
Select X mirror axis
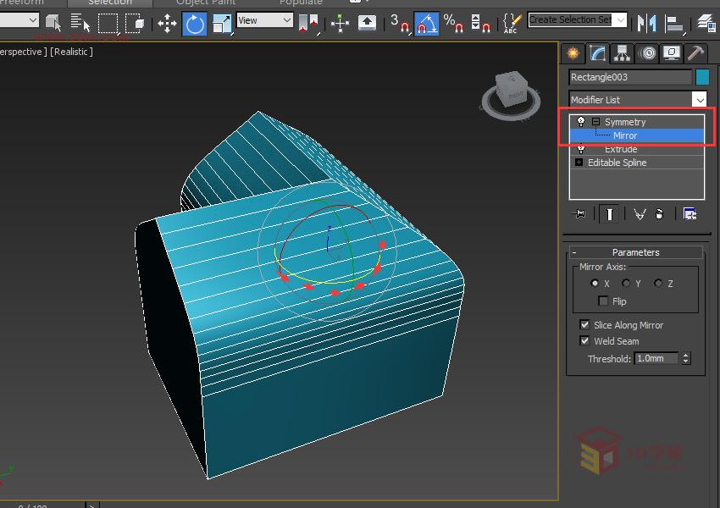click(x=595, y=283)
